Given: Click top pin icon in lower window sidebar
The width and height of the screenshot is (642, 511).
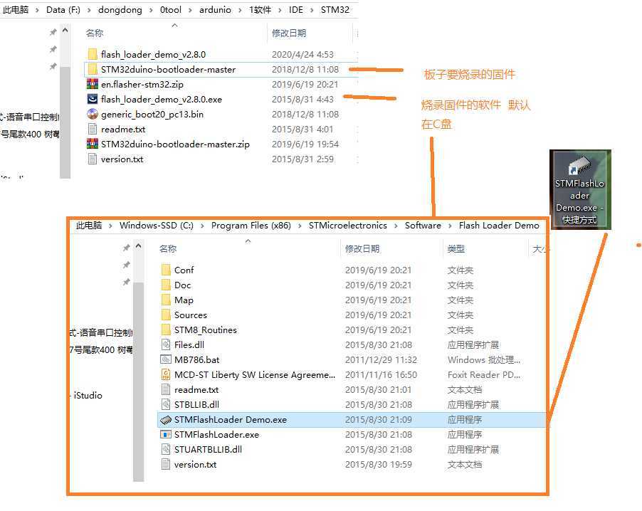Looking at the screenshot, I should click(x=126, y=247).
